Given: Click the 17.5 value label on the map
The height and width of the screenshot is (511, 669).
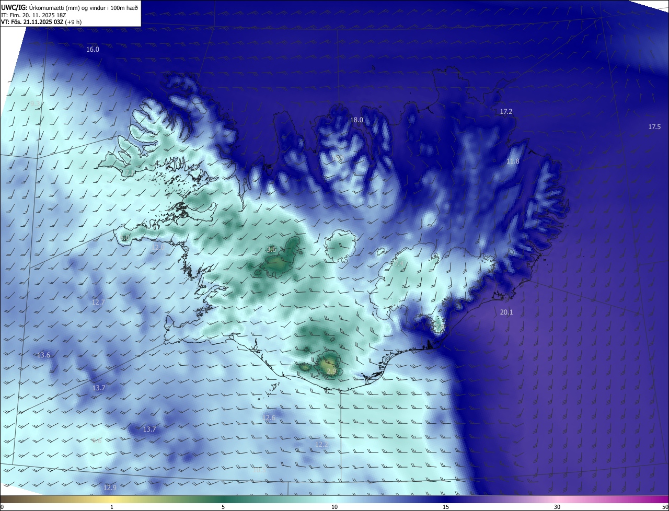Looking at the screenshot, I should (654, 127).
